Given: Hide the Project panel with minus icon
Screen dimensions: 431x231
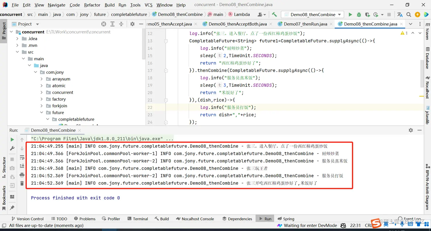Looking at the screenshot, I should (141, 24).
